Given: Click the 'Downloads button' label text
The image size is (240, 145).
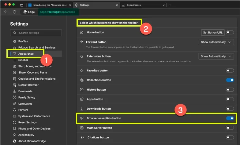Looking at the screenshot, I should click(x=99, y=109).
